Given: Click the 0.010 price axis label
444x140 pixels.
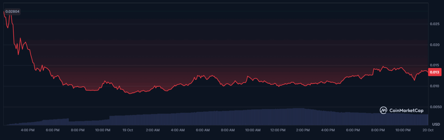Looking at the screenshot, I should 434,86.
